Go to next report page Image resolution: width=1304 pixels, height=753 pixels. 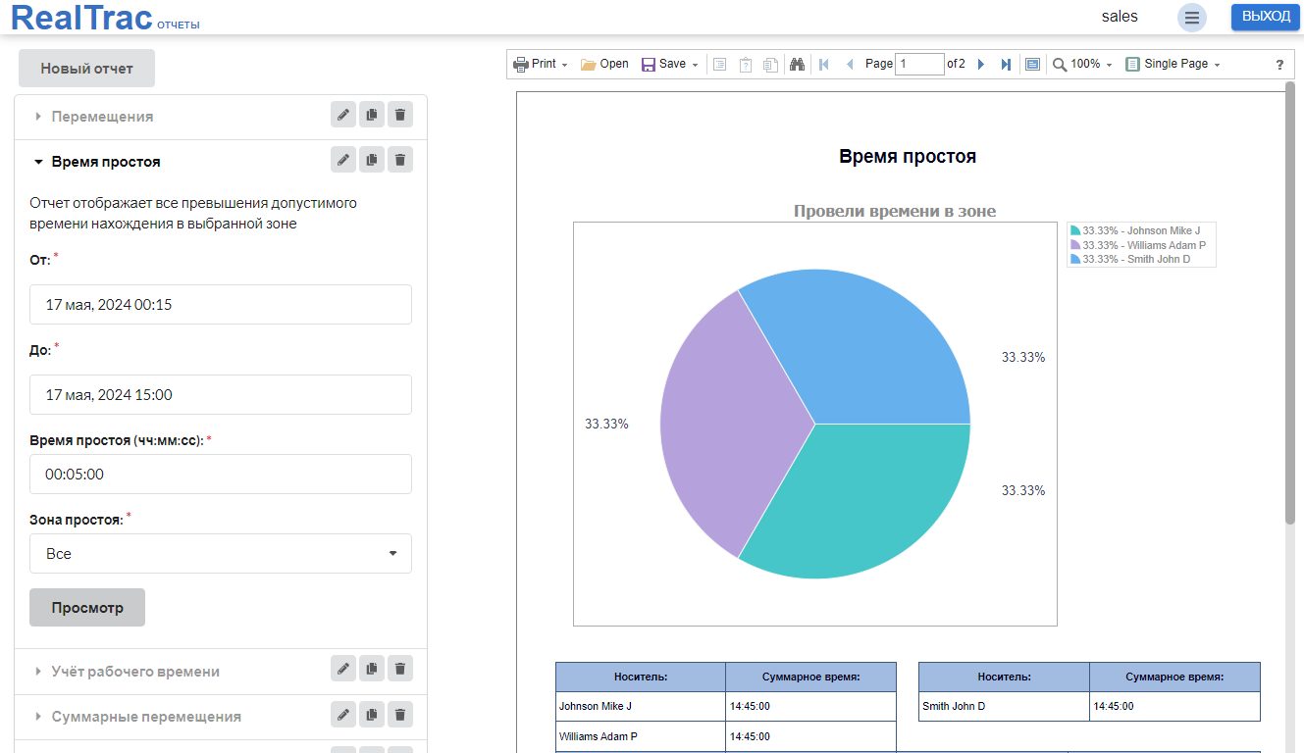click(x=980, y=64)
